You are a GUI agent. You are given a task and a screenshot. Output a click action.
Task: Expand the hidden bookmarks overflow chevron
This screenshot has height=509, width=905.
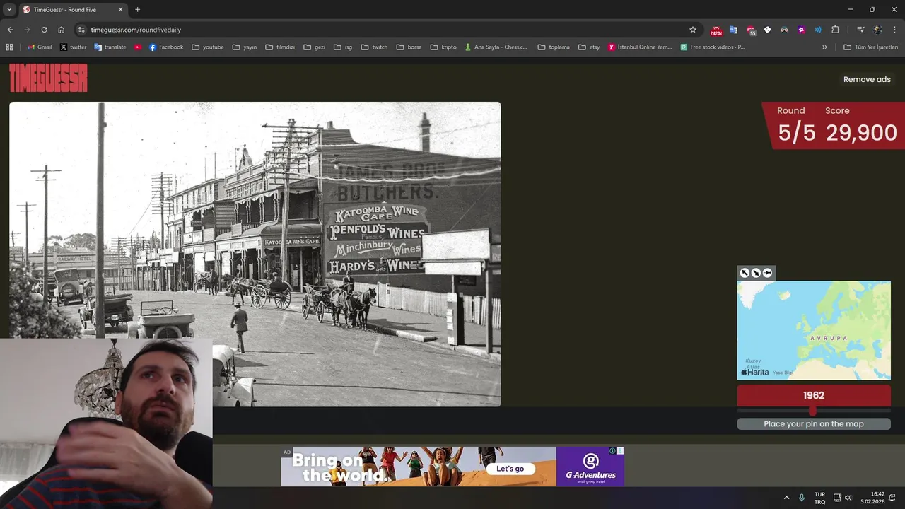[x=824, y=47]
